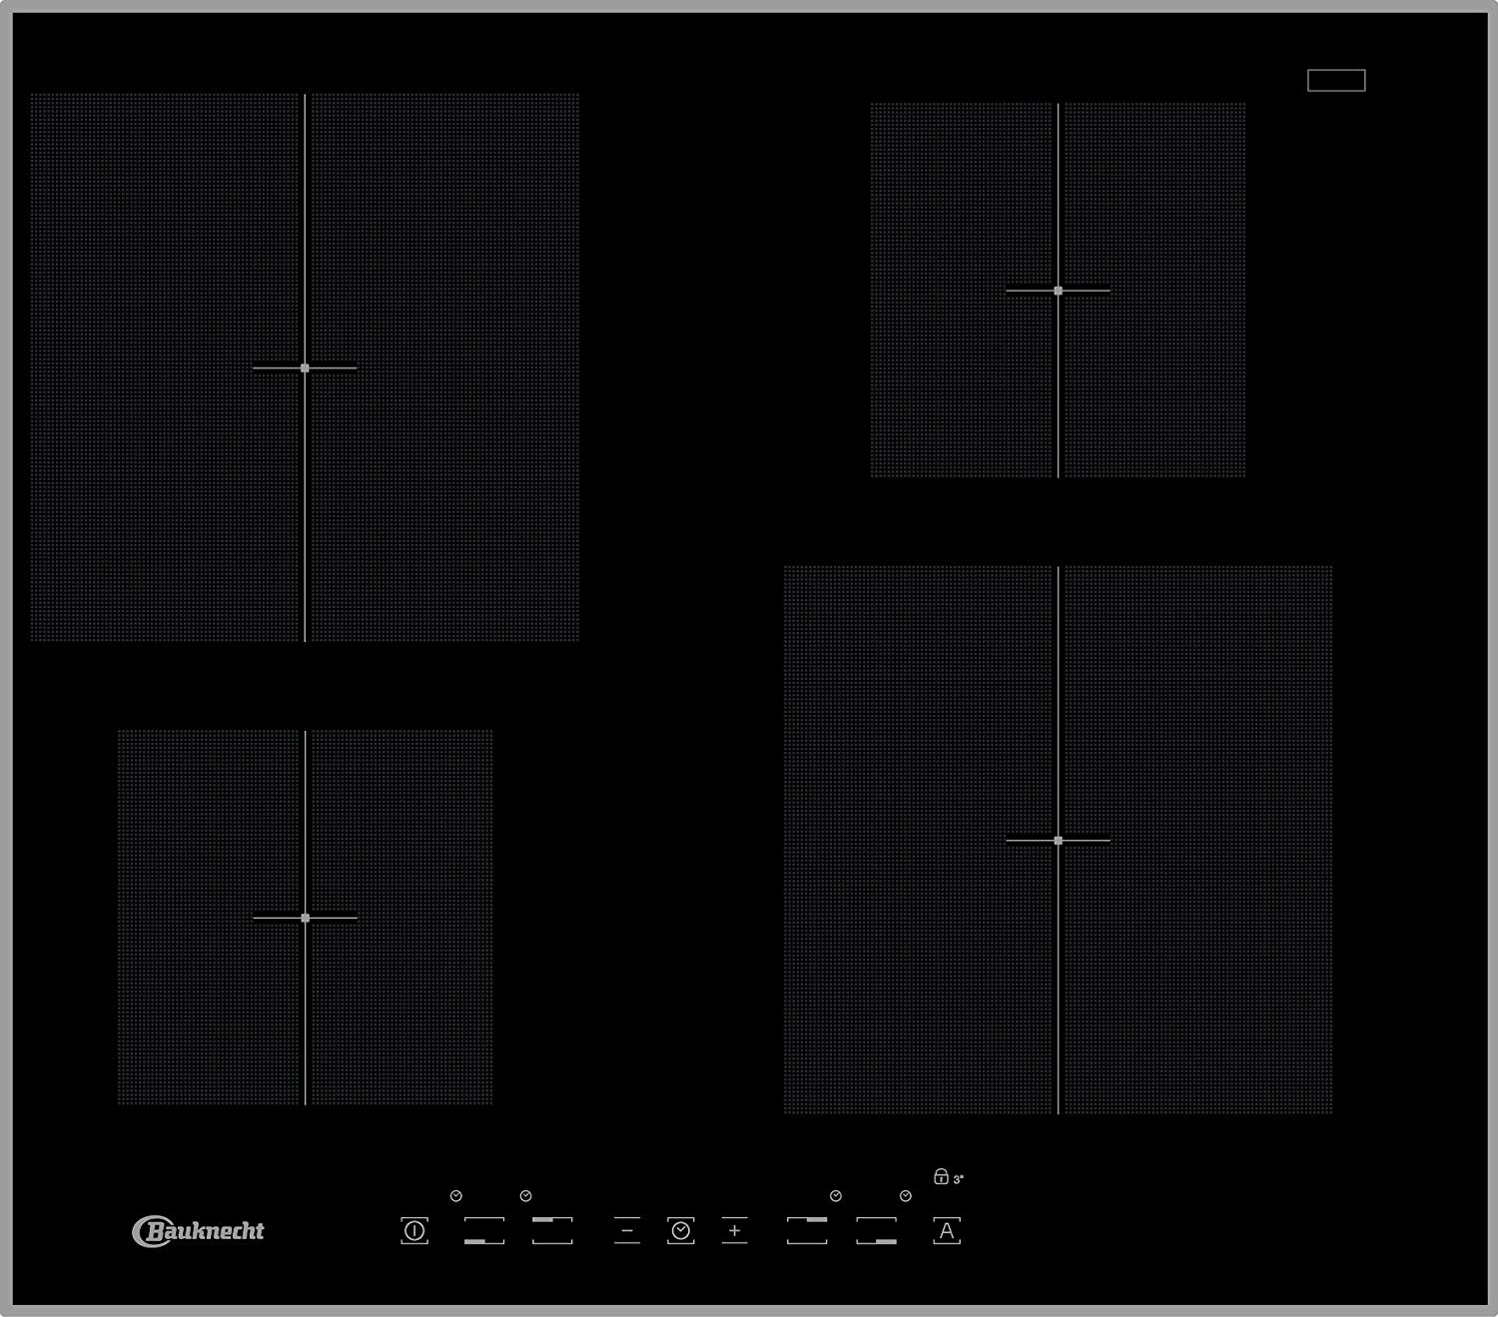Click center cross of small front-left zone
The width and height of the screenshot is (1498, 1317).
[x=305, y=918]
